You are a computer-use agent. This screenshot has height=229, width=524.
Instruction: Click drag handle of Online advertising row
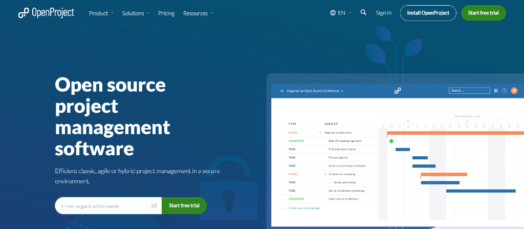point(283,182)
